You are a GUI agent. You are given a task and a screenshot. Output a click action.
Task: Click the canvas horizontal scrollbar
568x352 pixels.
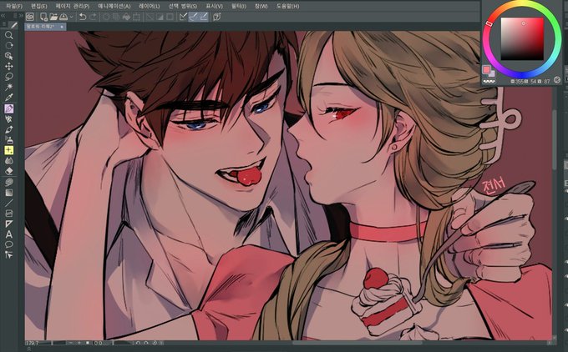(x=357, y=343)
